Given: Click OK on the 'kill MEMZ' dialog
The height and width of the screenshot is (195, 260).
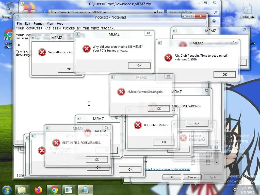Looking at the screenshot, I should coord(139,66).
